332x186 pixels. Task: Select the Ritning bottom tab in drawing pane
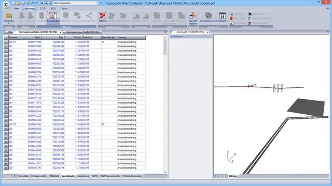233,176
